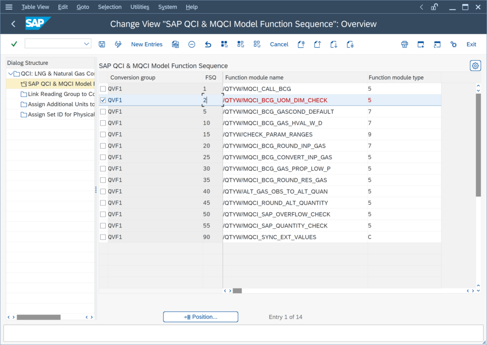487x345 pixels.
Task: Tick the checkbox for the FSQ 1 row
Action: pyautogui.click(x=103, y=89)
